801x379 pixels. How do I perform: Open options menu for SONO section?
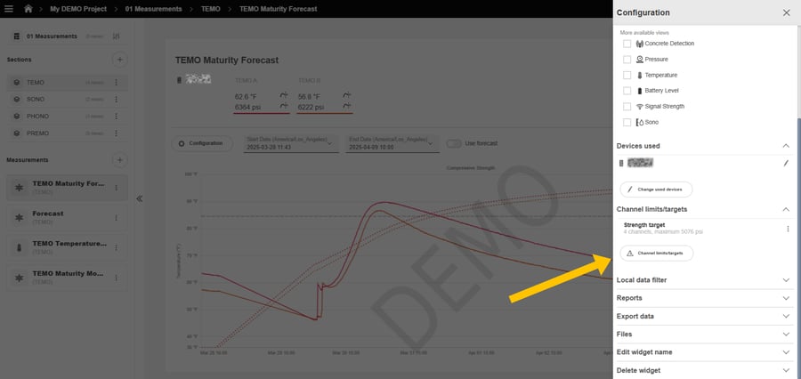point(117,100)
